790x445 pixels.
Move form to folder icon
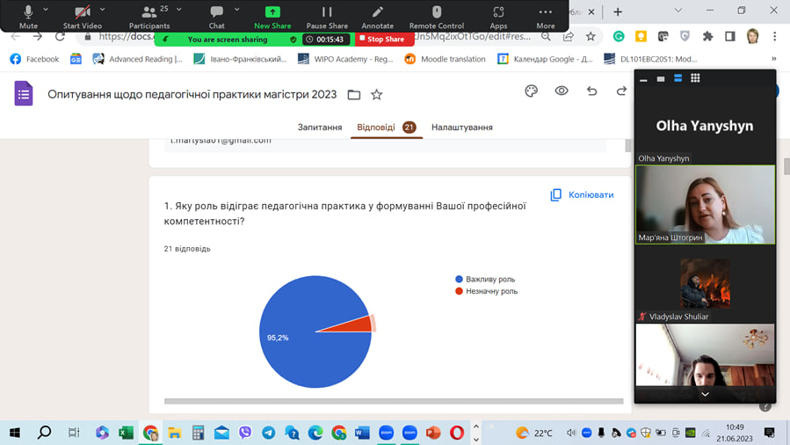click(353, 94)
